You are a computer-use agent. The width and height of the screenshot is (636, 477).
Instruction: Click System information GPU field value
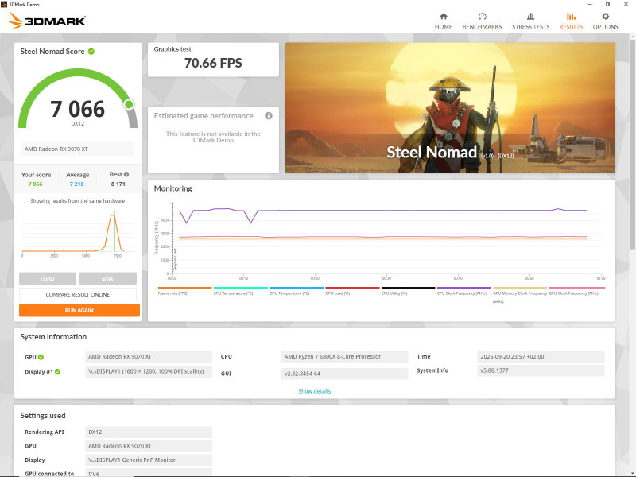149,357
